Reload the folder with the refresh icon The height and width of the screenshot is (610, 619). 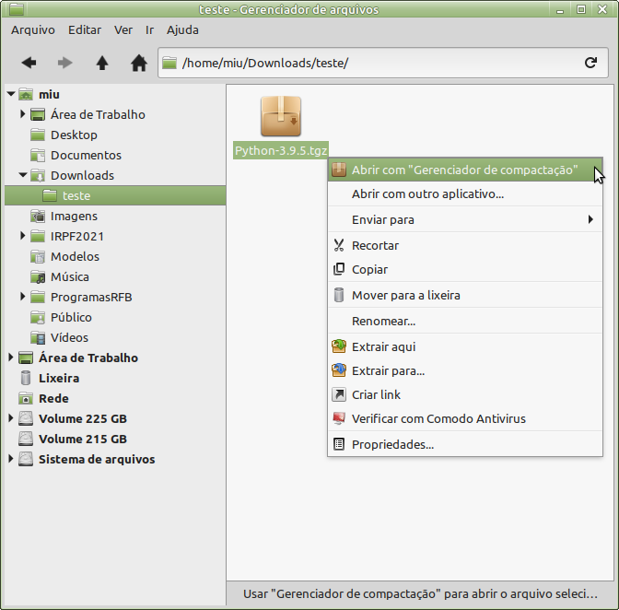[590, 63]
